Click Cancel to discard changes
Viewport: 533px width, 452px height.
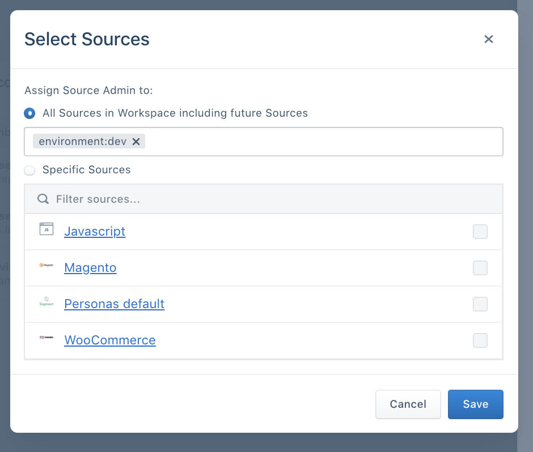point(408,404)
